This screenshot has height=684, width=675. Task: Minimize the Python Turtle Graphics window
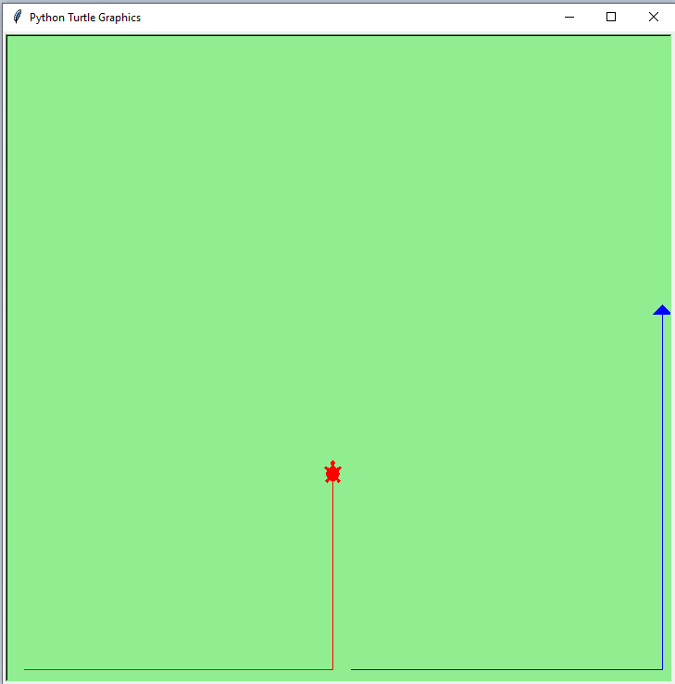click(569, 17)
